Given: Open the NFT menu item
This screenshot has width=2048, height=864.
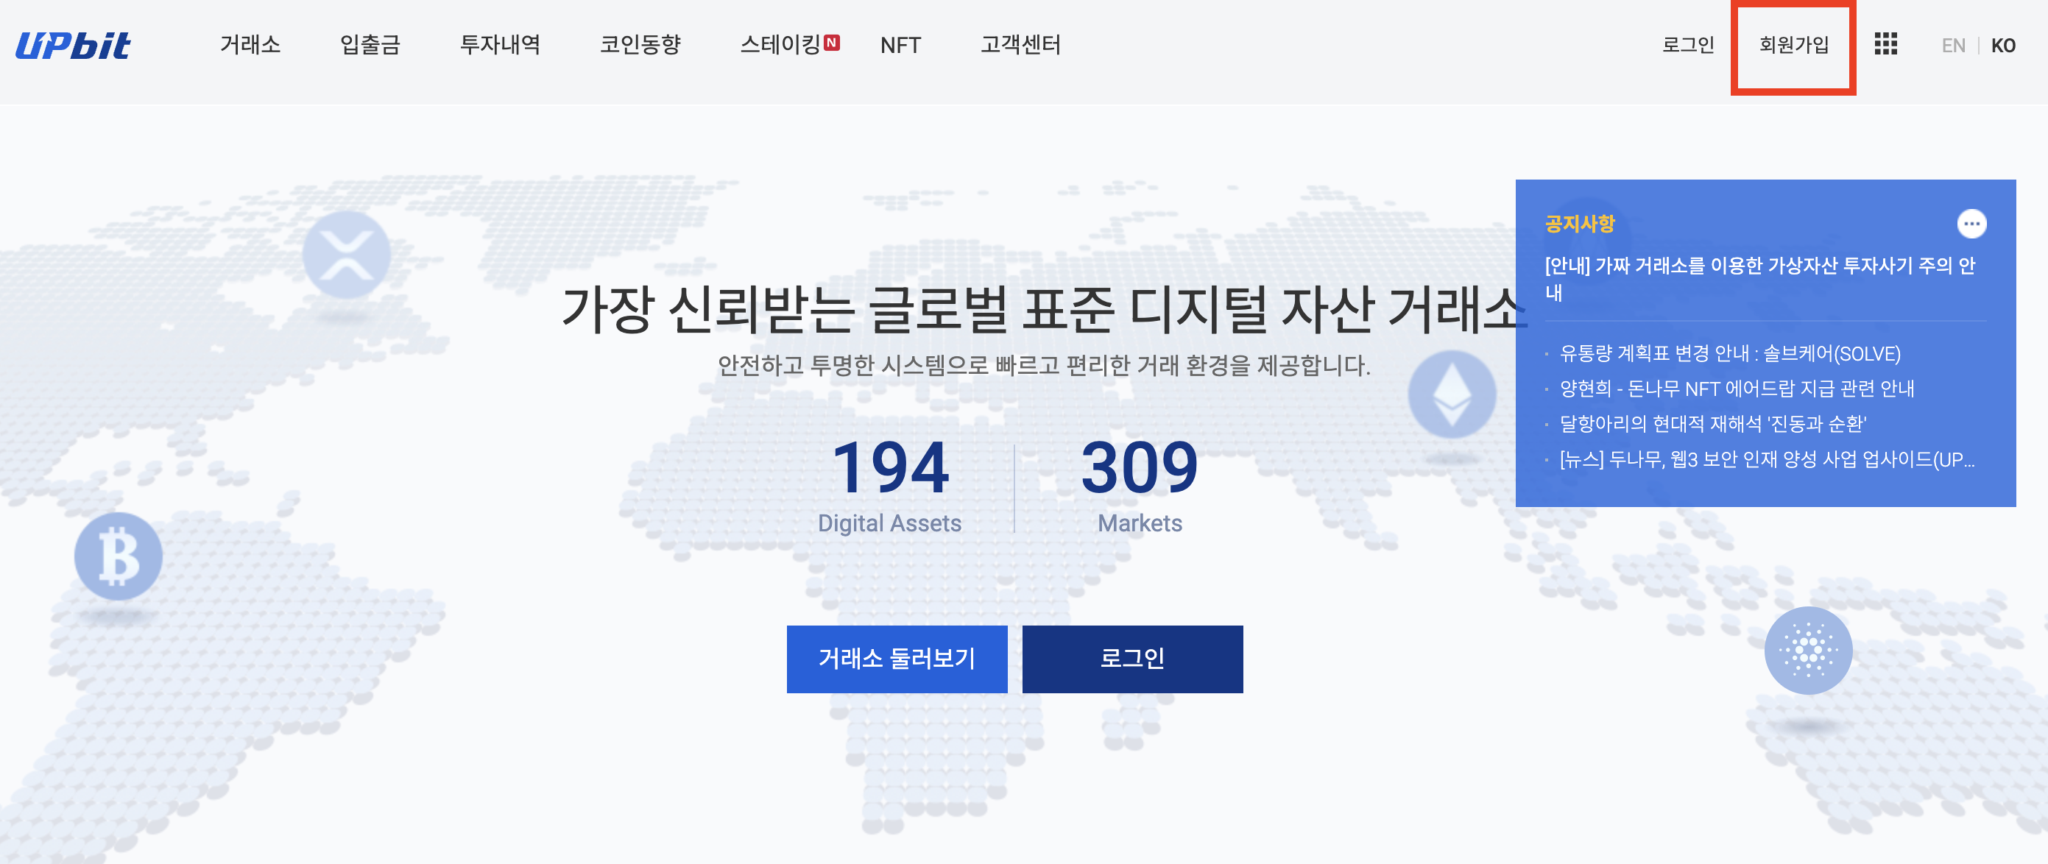Looking at the screenshot, I should pyautogui.click(x=900, y=46).
